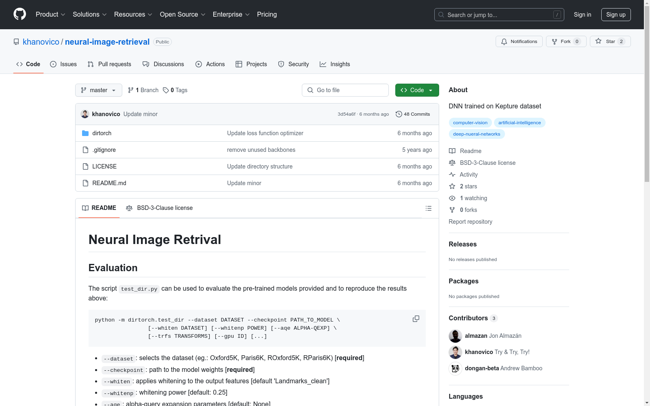Click the repository icon beside khanovico
The image size is (650, 406).
pos(16,42)
